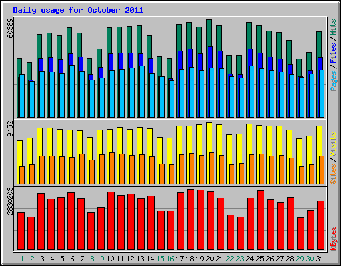Screen dimensions: 341x266
Task: Select the yellow visits bar for day 1
Action: pos(19,153)
